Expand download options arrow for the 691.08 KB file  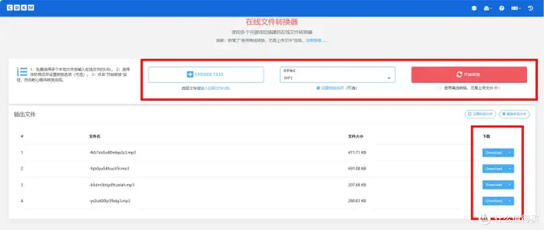(x=510, y=168)
